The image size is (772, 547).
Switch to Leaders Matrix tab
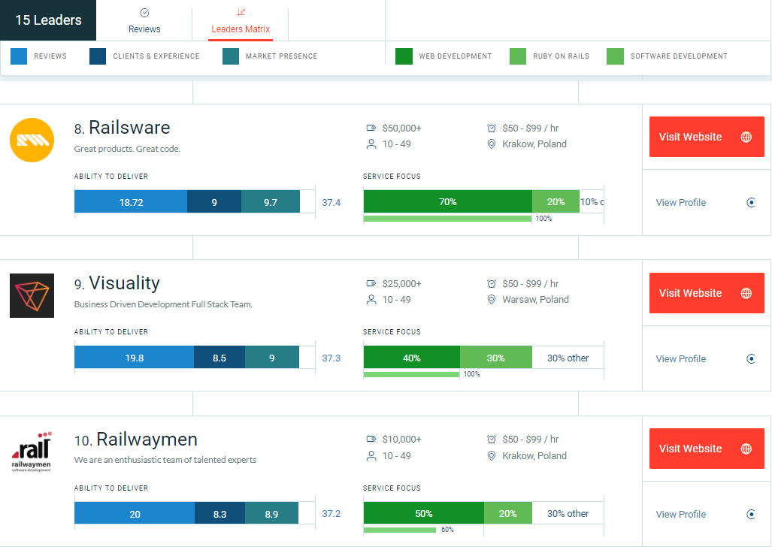[x=241, y=21]
